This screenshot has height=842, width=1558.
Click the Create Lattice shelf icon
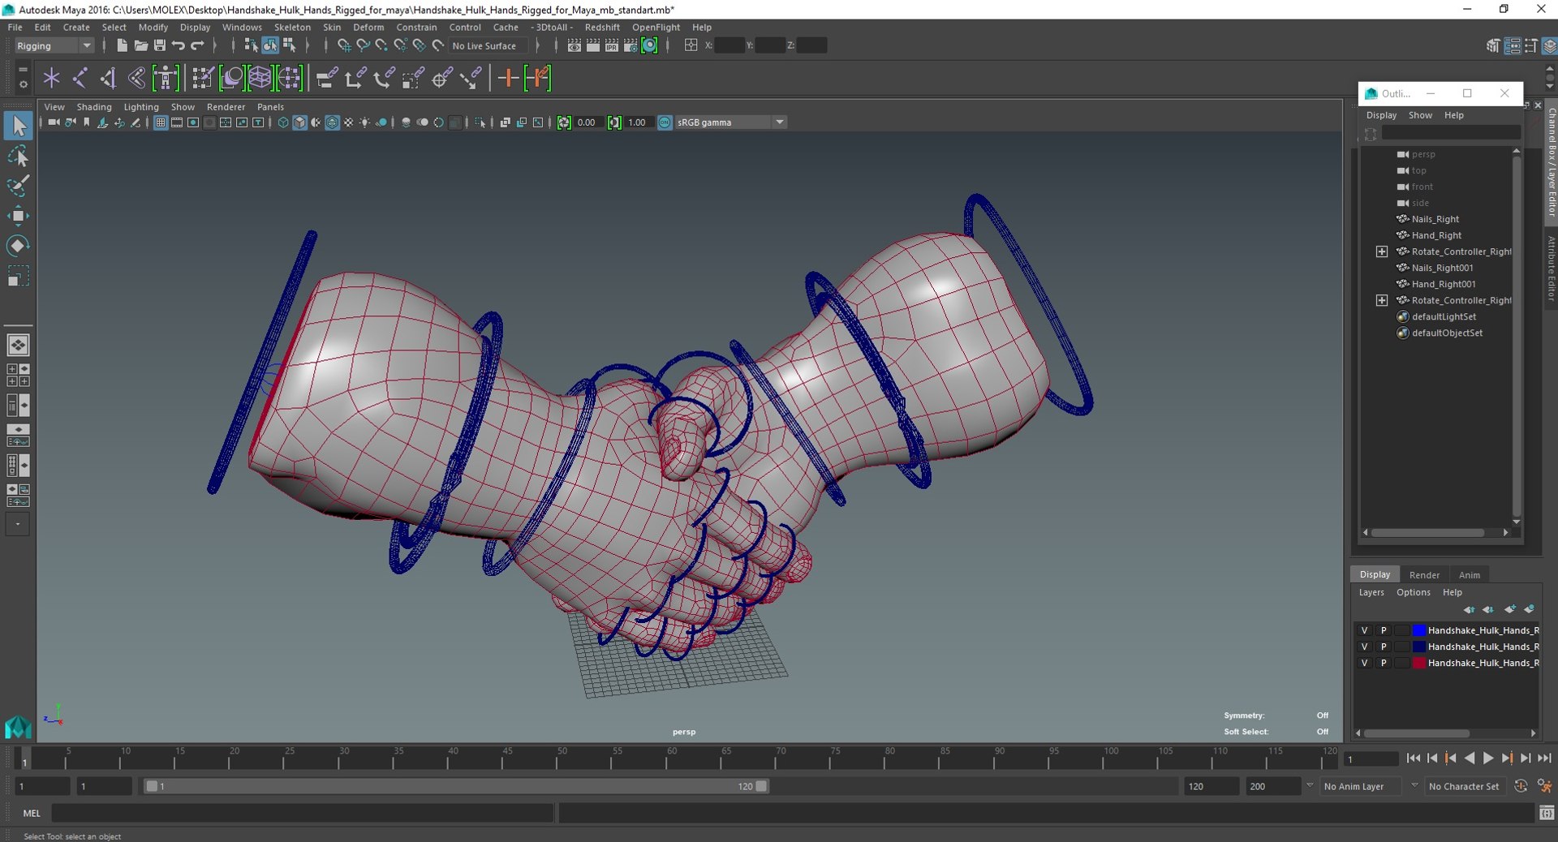(260, 78)
